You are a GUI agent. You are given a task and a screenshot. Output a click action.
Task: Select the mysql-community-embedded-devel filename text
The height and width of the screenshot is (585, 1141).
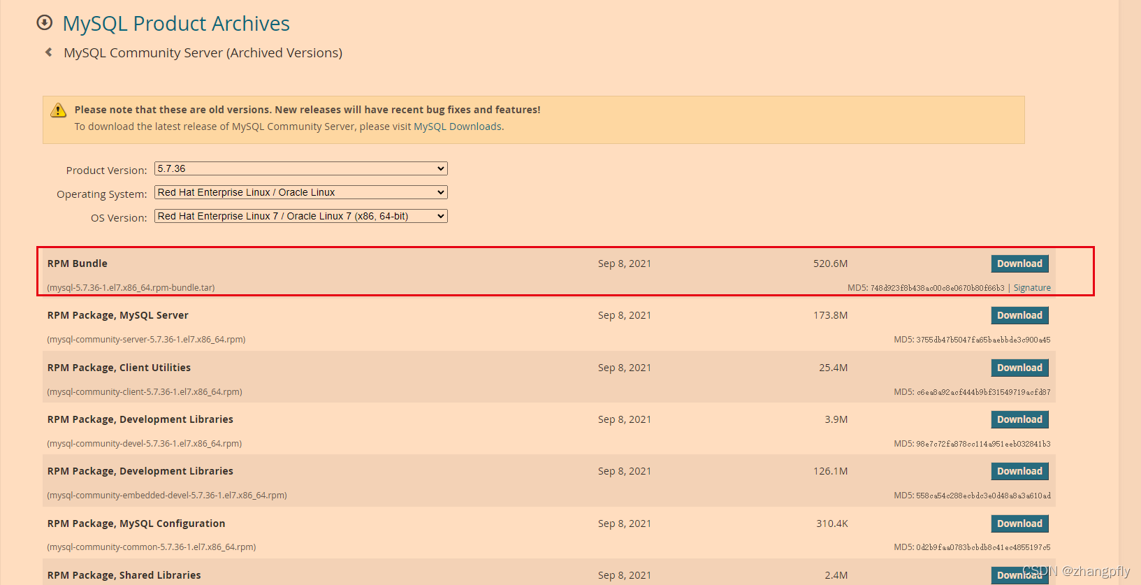tap(167, 496)
